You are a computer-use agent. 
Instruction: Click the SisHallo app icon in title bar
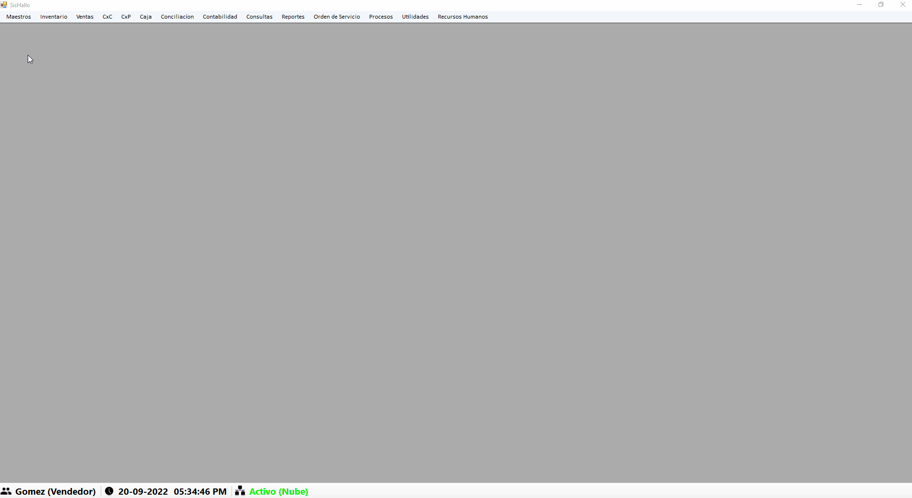pyautogui.click(x=4, y=5)
